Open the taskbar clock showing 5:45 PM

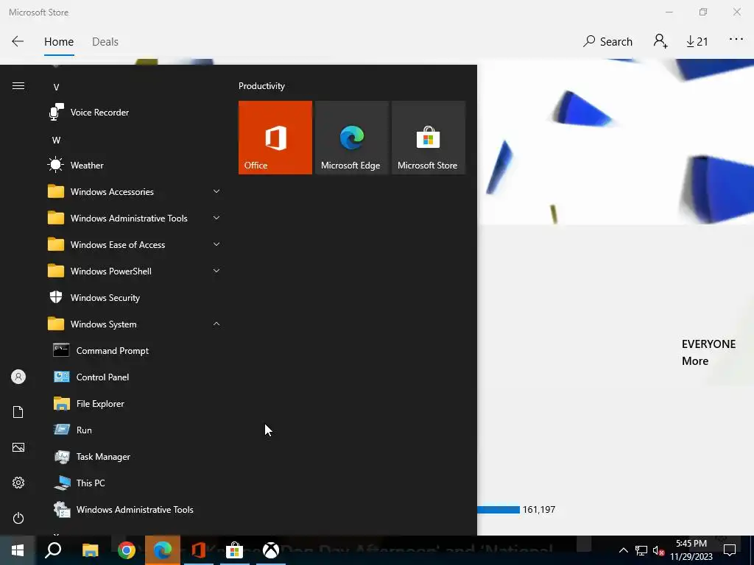point(691,550)
